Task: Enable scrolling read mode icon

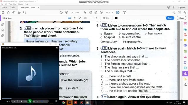Action: (x=124, y=12)
